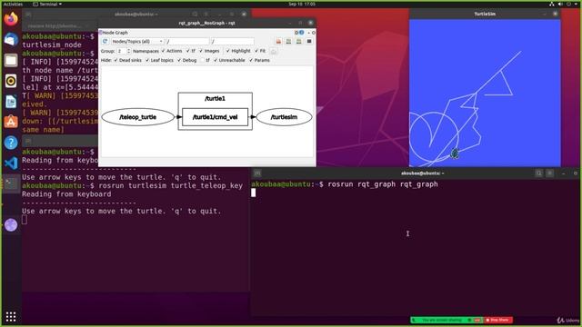582x327 pixels.
Task: Toggle Hide Dead sinks checkbox
Action: click(x=127, y=60)
